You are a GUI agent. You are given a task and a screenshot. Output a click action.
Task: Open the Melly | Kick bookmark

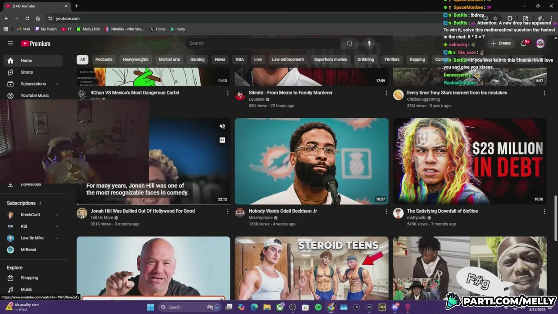[88, 29]
